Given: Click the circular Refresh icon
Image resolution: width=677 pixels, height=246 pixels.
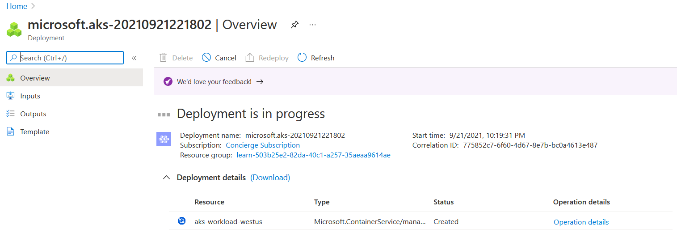Looking at the screenshot, I should (302, 58).
